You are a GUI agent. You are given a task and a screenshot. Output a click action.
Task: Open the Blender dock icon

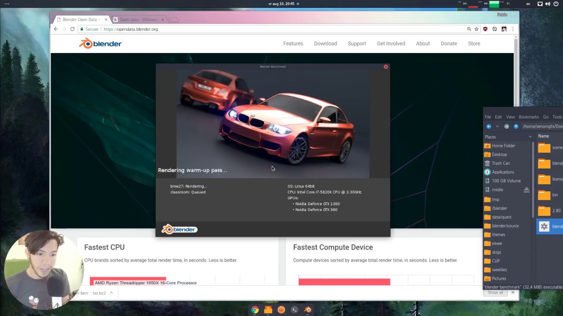click(x=307, y=310)
